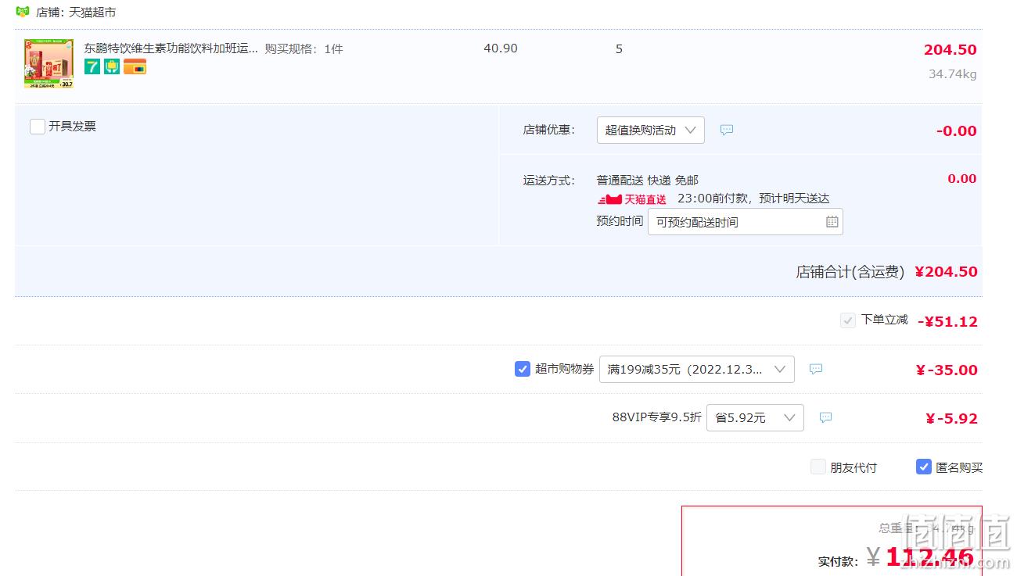Click the 可预约配送时间 delivery time field
The image size is (1017, 576).
click(746, 222)
